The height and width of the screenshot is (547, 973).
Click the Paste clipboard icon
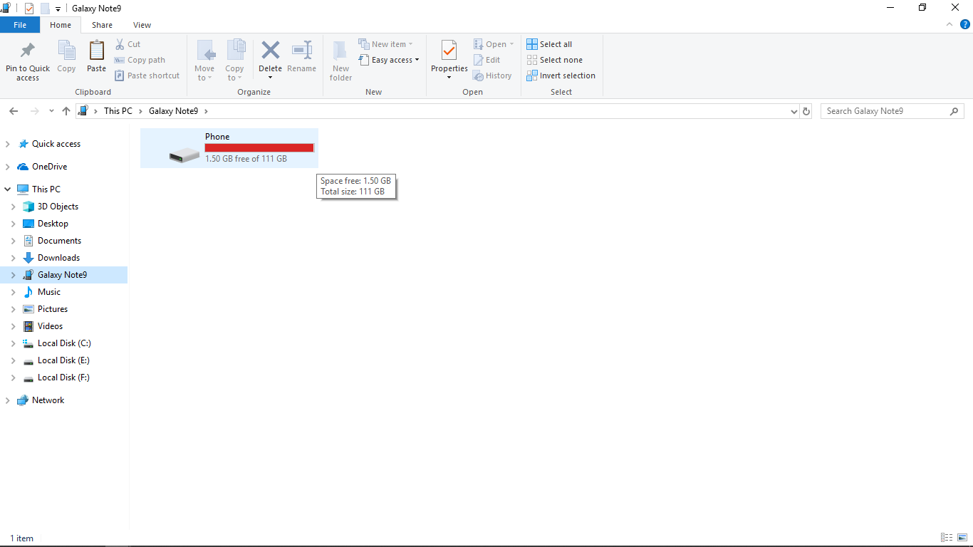click(x=96, y=51)
